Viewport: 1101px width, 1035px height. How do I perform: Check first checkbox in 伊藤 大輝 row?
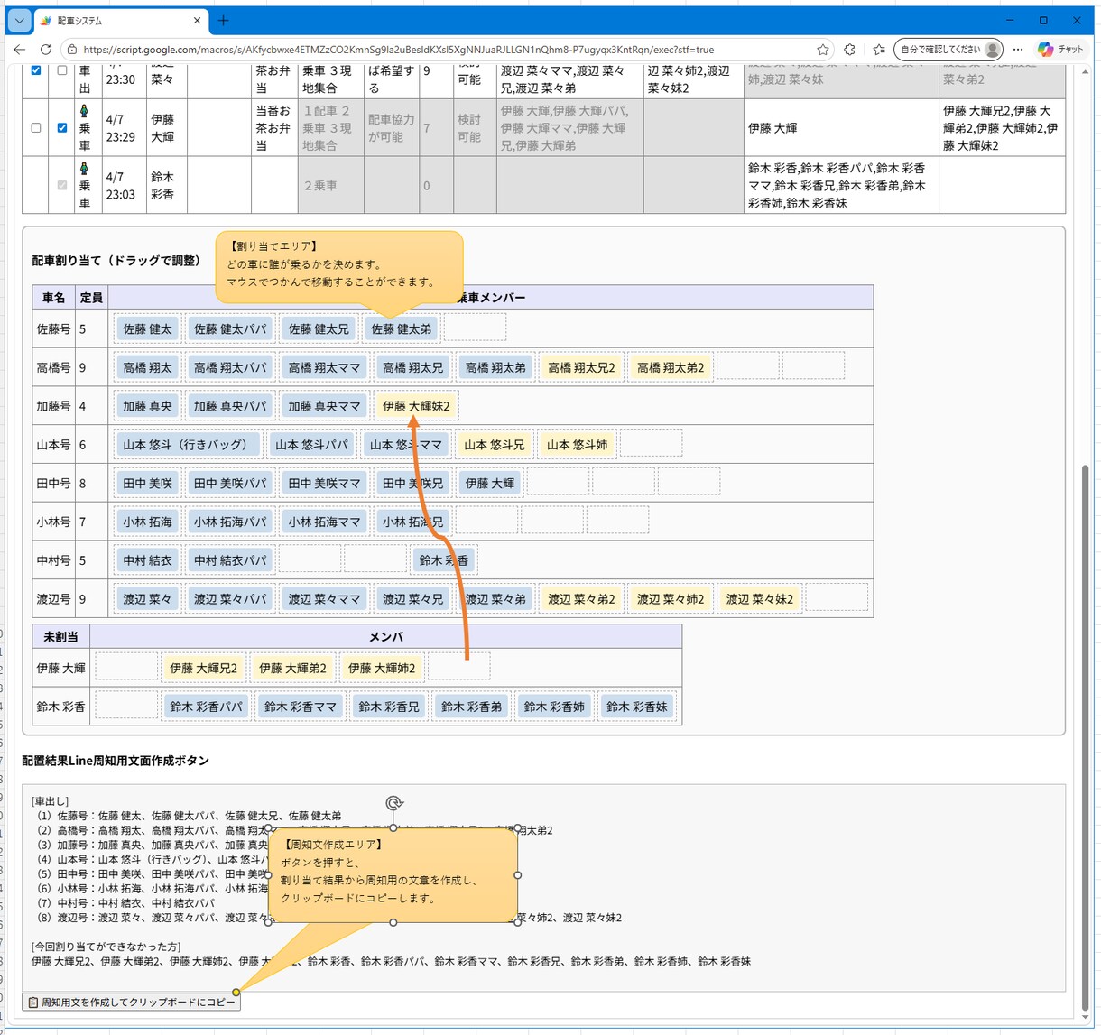pyautogui.click(x=36, y=127)
